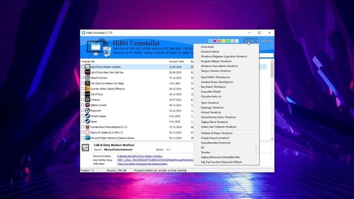
Task: Open Tarayıcı Uzantısı Yöneticisi
Action: [x=226, y=71]
